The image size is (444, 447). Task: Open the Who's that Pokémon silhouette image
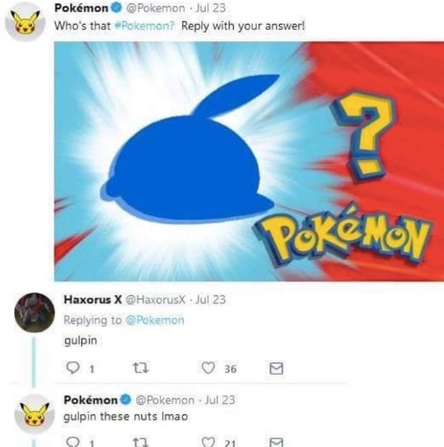point(249,161)
